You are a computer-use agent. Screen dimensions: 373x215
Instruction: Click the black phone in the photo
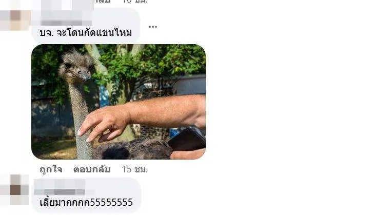click(187, 140)
